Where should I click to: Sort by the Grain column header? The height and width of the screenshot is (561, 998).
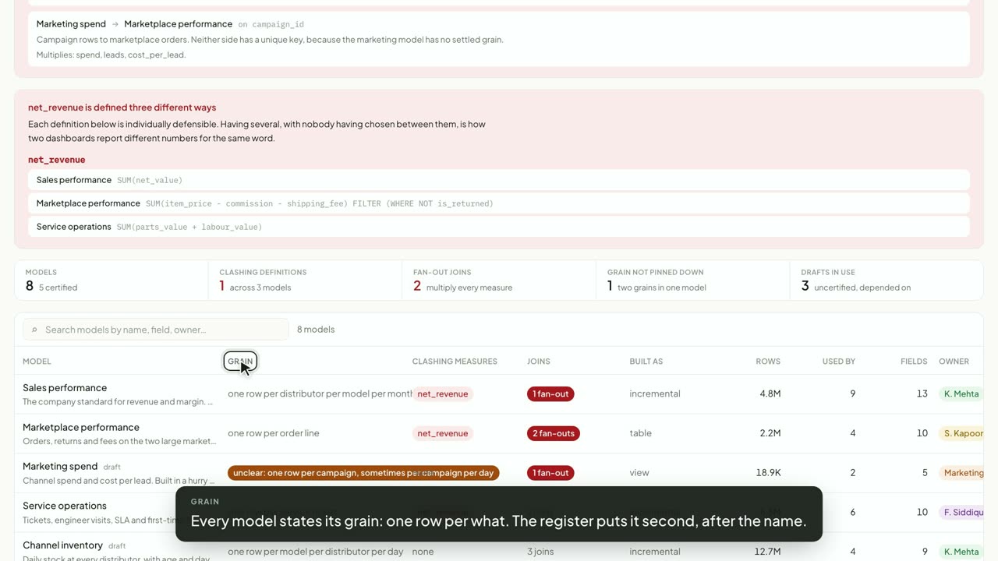pyautogui.click(x=240, y=362)
